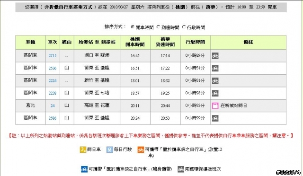Click orange bicycle legend icon for 12車
This screenshot has width=303, height=176.
click(x=141, y=150)
